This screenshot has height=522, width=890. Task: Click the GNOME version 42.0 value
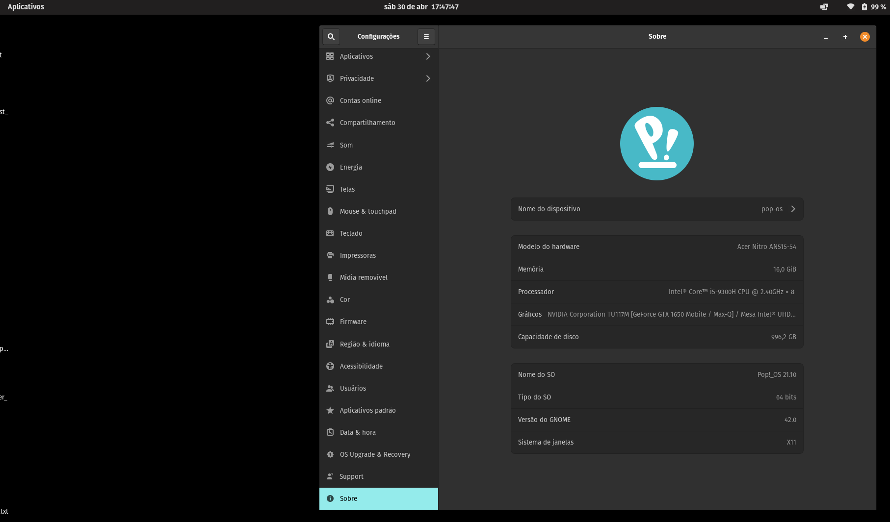[x=790, y=420]
